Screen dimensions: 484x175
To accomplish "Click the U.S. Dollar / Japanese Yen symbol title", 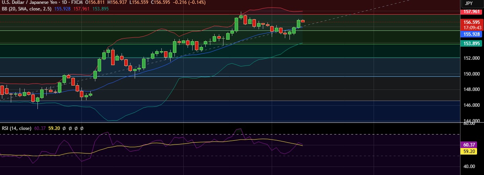I will pyautogui.click(x=29, y=2).
